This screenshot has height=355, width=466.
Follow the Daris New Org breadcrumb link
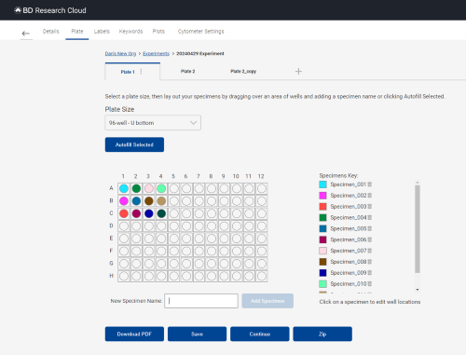pos(120,53)
